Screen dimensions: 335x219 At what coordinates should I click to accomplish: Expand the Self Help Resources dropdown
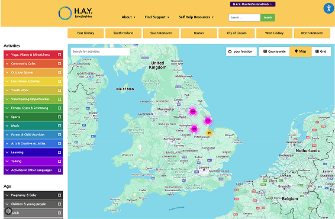pos(196,17)
